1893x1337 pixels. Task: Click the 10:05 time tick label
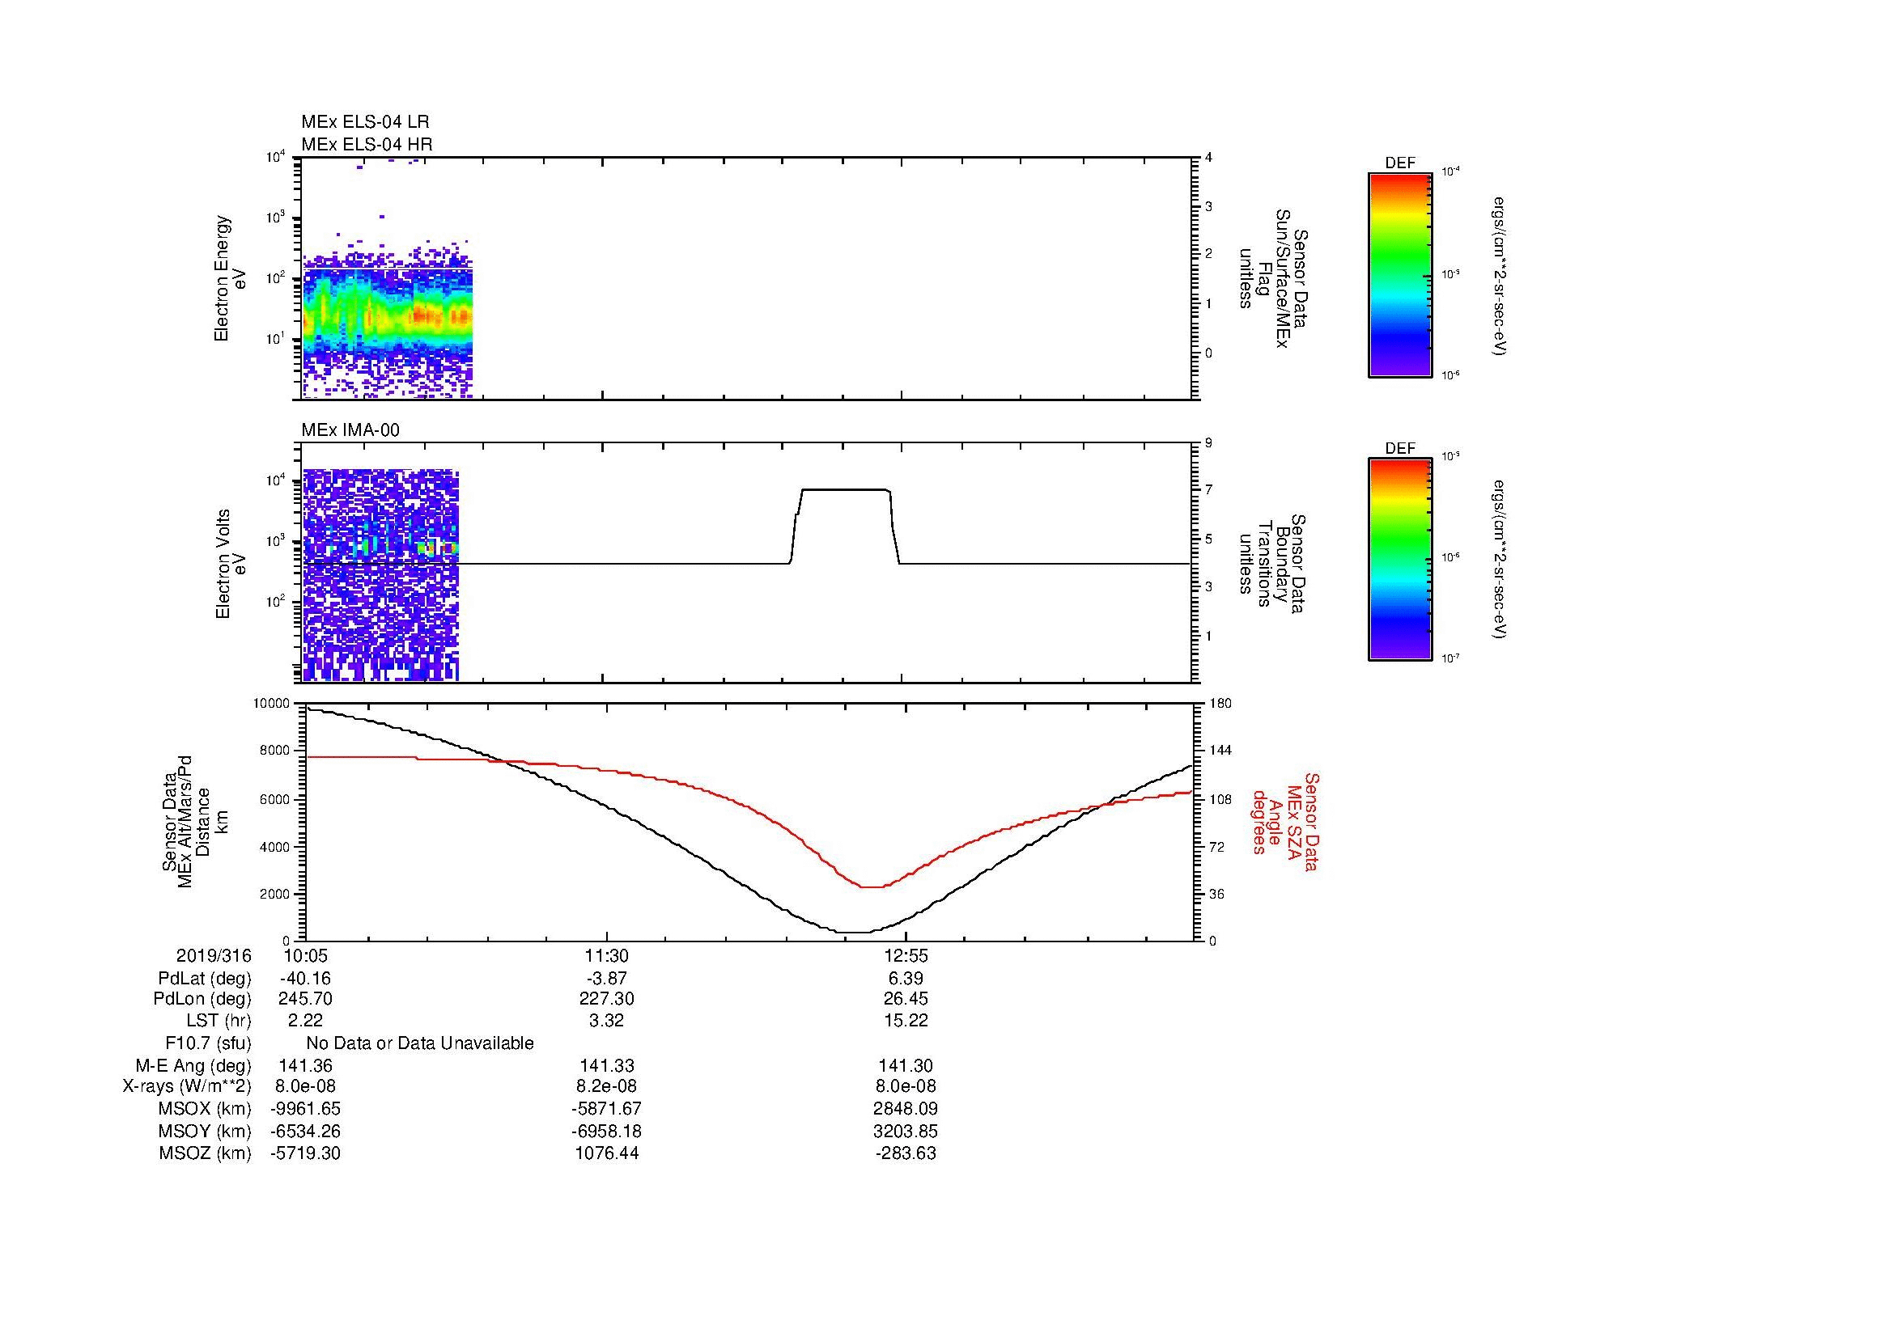coord(306,955)
